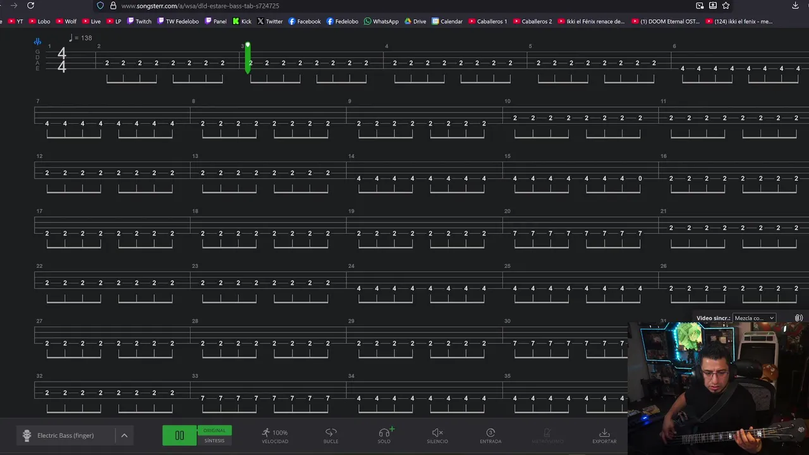Click the chevron beside Electric Bass
The image size is (809, 455).
click(125, 435)
